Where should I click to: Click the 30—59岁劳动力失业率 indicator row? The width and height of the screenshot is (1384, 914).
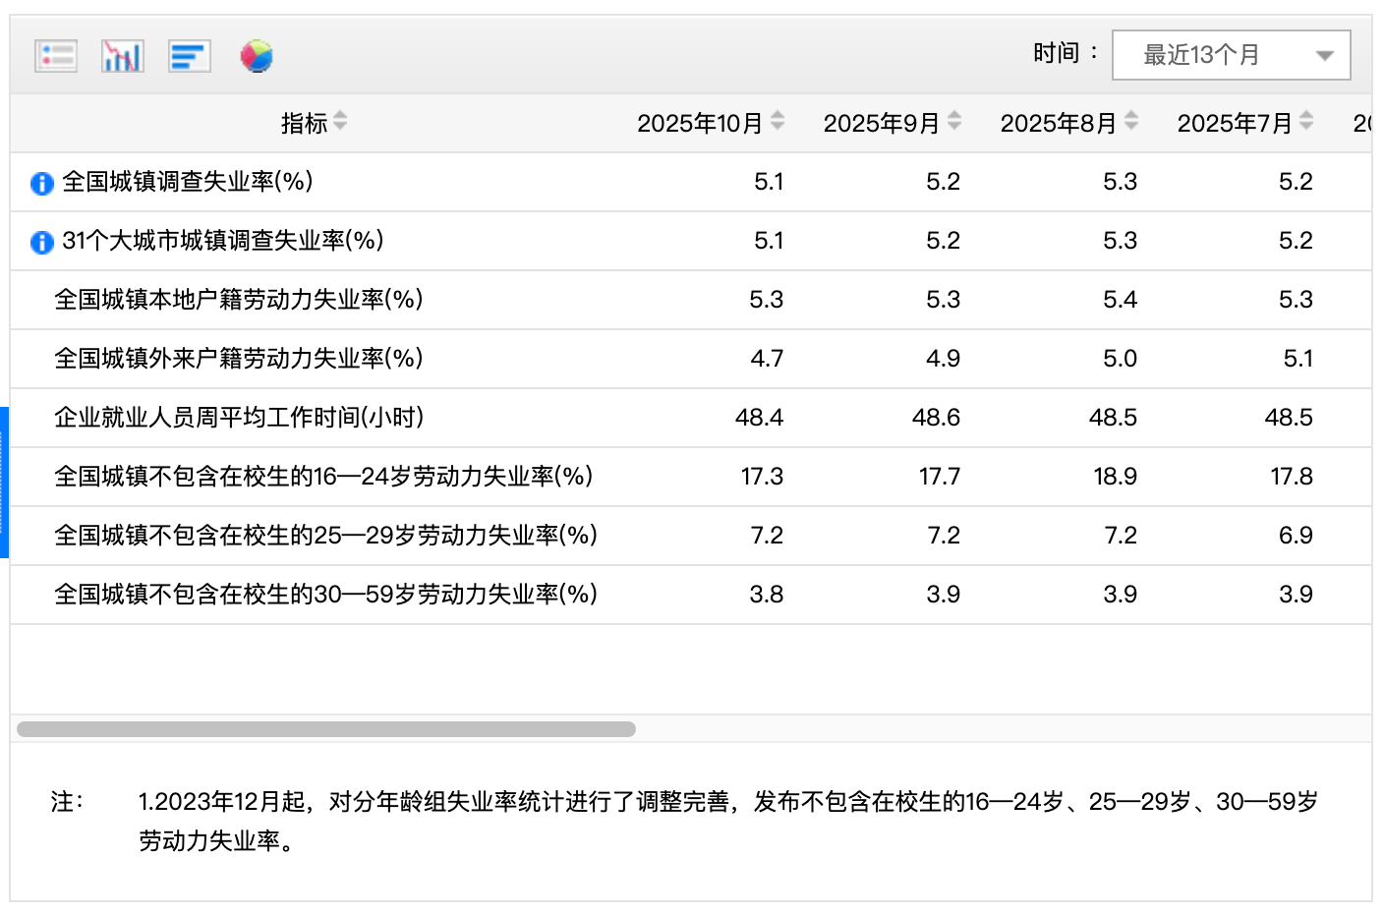click(325, 595)
